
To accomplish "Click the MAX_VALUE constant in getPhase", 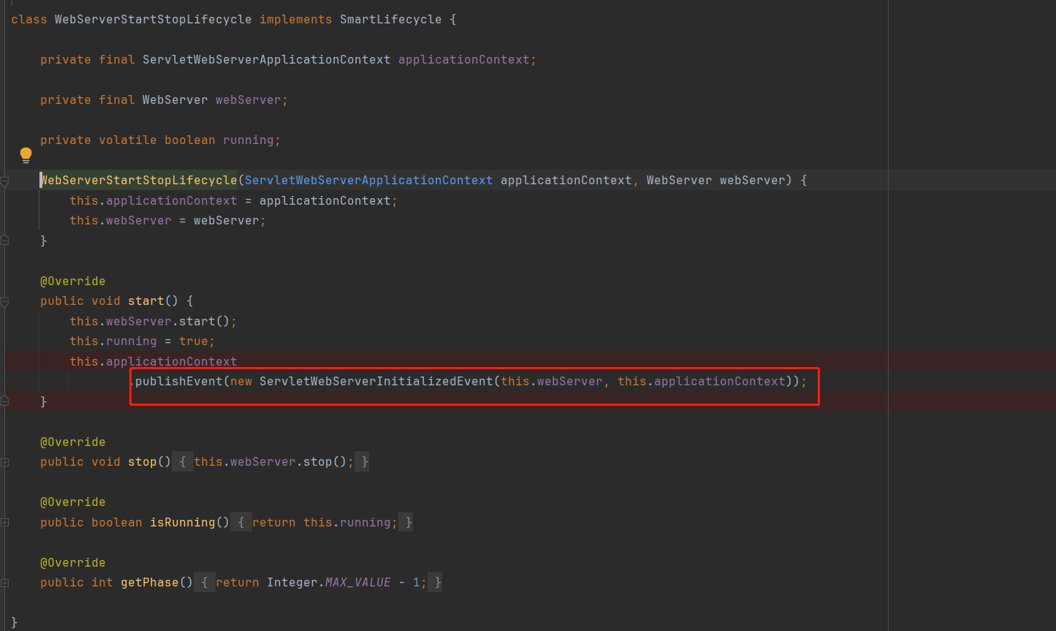I will [x=357, y=583].
